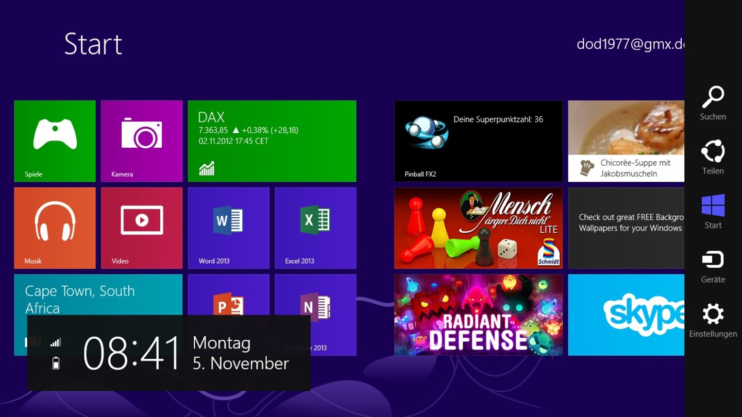
Task: Open the Teilen share charm
Action: [713, 158]
